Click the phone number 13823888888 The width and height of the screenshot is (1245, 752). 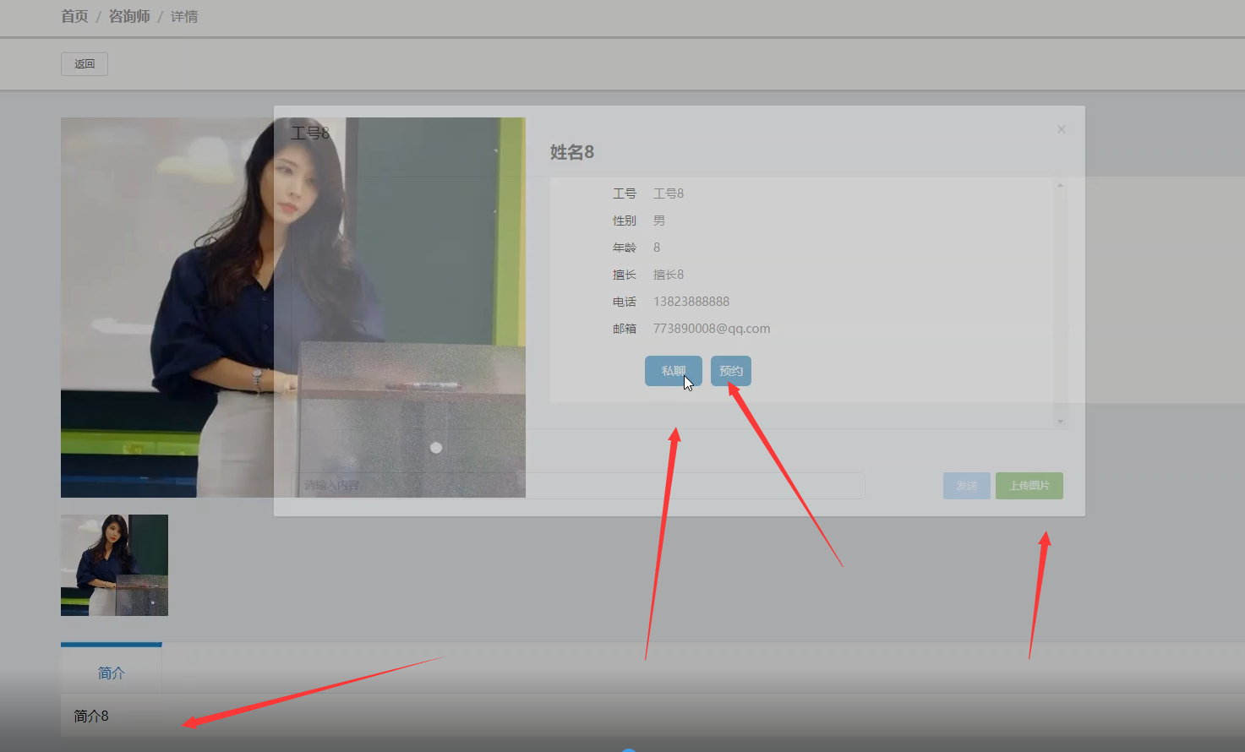[x=691, y=302]
